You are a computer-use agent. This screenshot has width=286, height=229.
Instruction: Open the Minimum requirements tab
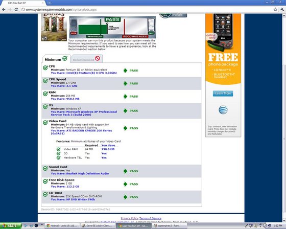point(56,59)
